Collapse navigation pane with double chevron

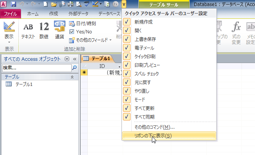pos(75,59)
